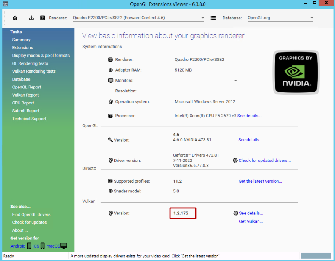Click the Android phone icon

pos(29,246)
